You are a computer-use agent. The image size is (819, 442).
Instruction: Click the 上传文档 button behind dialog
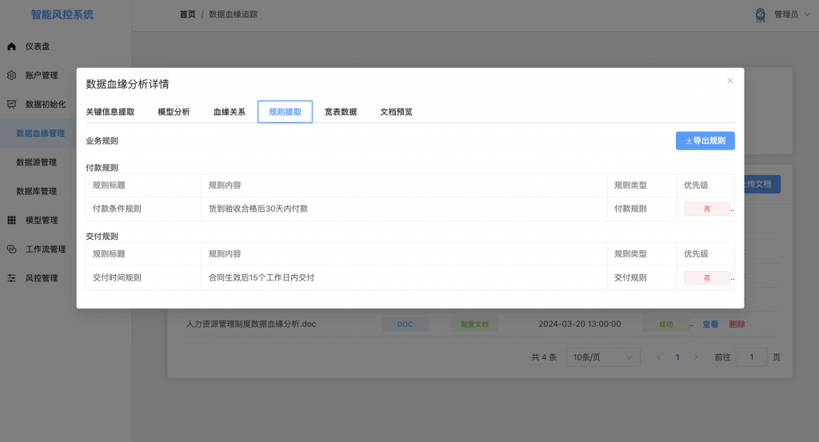tap(762, 184)
